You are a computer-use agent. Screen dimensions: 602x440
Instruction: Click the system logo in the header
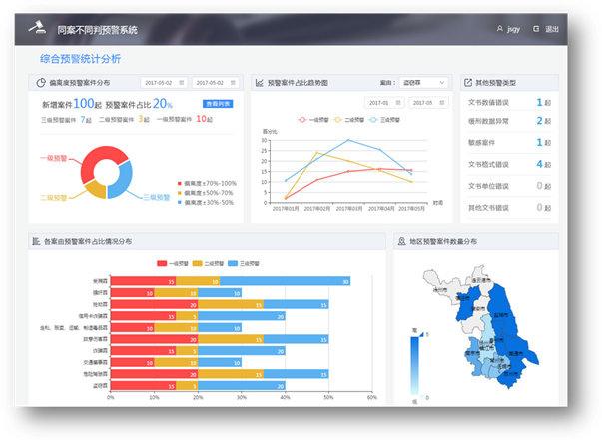[x=40, y=30]
